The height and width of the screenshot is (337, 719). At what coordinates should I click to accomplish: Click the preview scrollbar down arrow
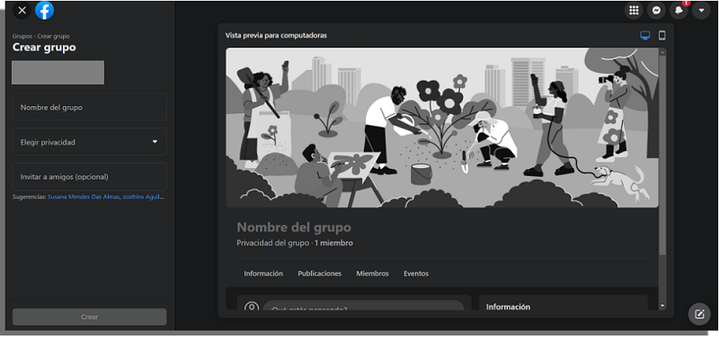pyautogui.click(x=661, y=306)
